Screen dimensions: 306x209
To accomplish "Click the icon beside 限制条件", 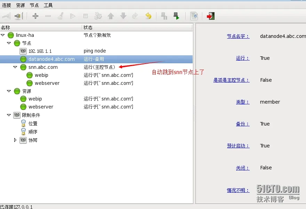I will coord(17,115).
